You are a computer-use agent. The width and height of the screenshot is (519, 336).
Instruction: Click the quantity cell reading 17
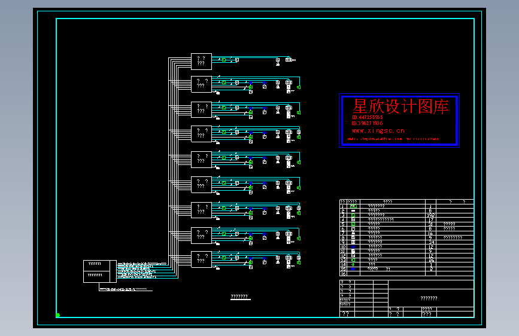tap(430, 219)
